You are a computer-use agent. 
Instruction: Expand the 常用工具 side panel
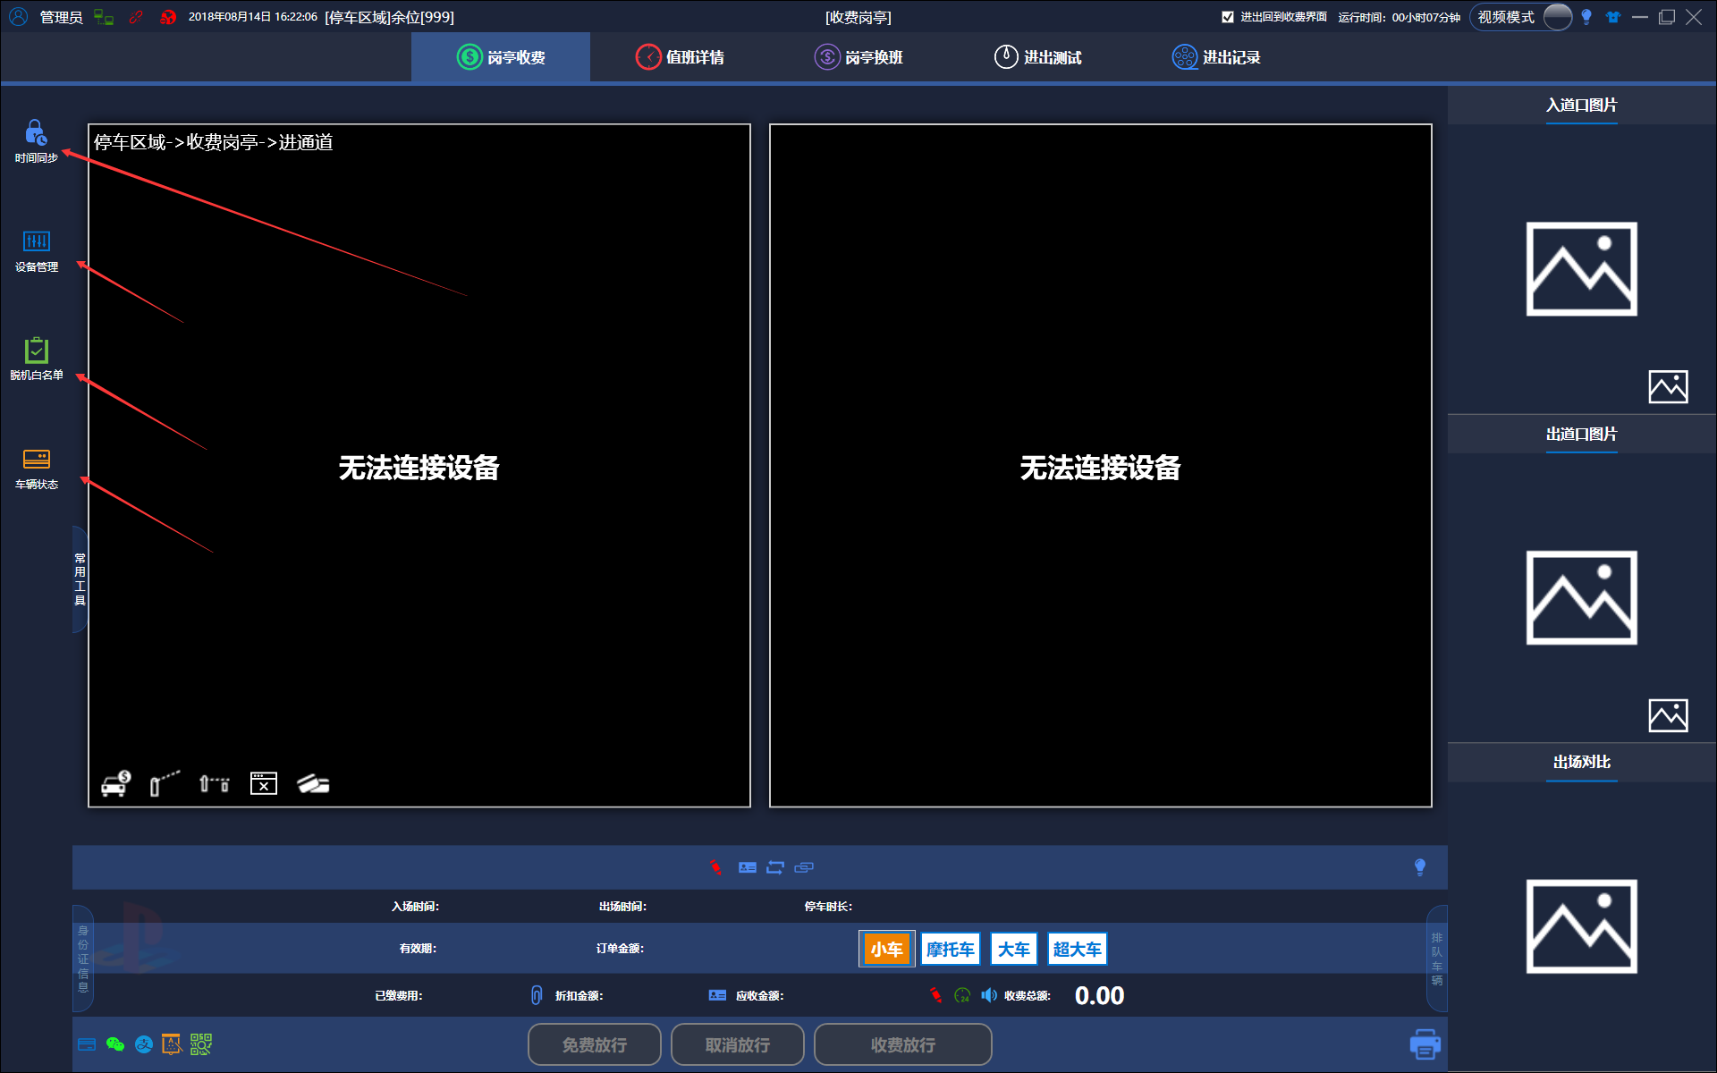click(80, 579)
